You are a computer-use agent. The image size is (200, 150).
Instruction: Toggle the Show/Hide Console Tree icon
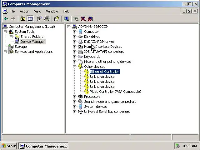pyautogui.click(x=30, y=19)
